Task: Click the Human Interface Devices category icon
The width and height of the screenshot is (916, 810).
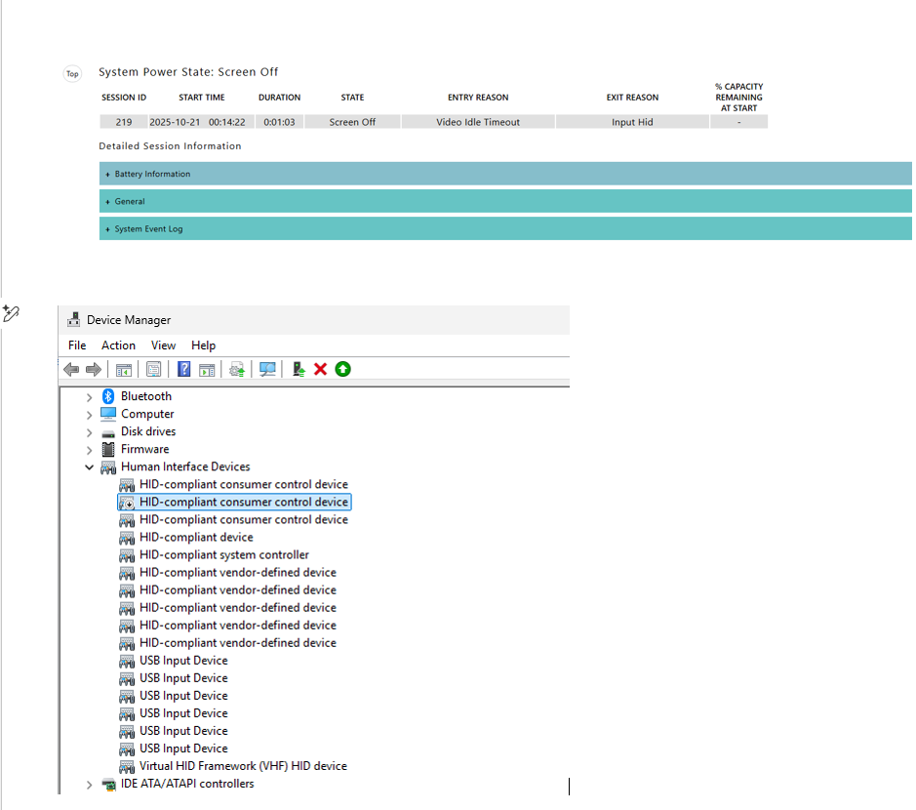Action: point(108,466)
